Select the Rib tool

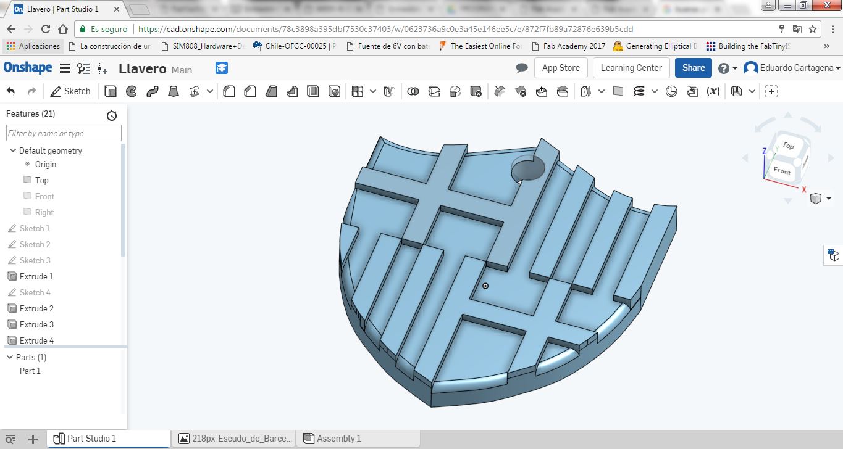292,91
